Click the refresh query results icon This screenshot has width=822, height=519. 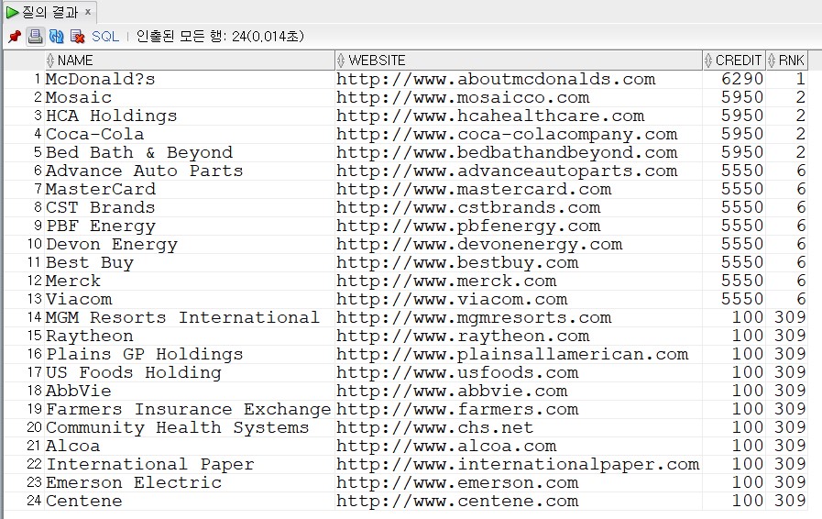coord(56,36)
